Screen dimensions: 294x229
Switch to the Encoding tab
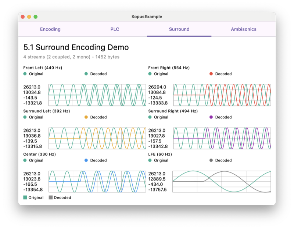(50, 29)
